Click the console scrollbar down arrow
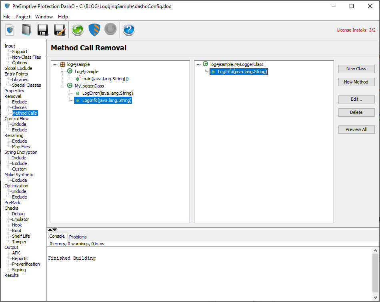Screen dimensions: 380x302 [x=375, y=297]
